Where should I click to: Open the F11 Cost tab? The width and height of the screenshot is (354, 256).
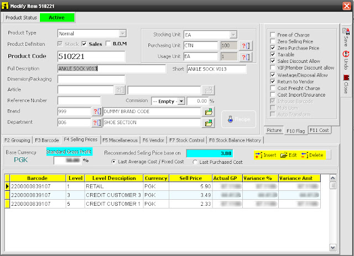click(x=319, y=130)
